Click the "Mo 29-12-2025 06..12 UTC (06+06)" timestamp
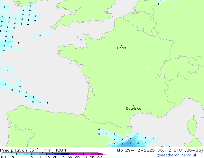 point(160,150)
